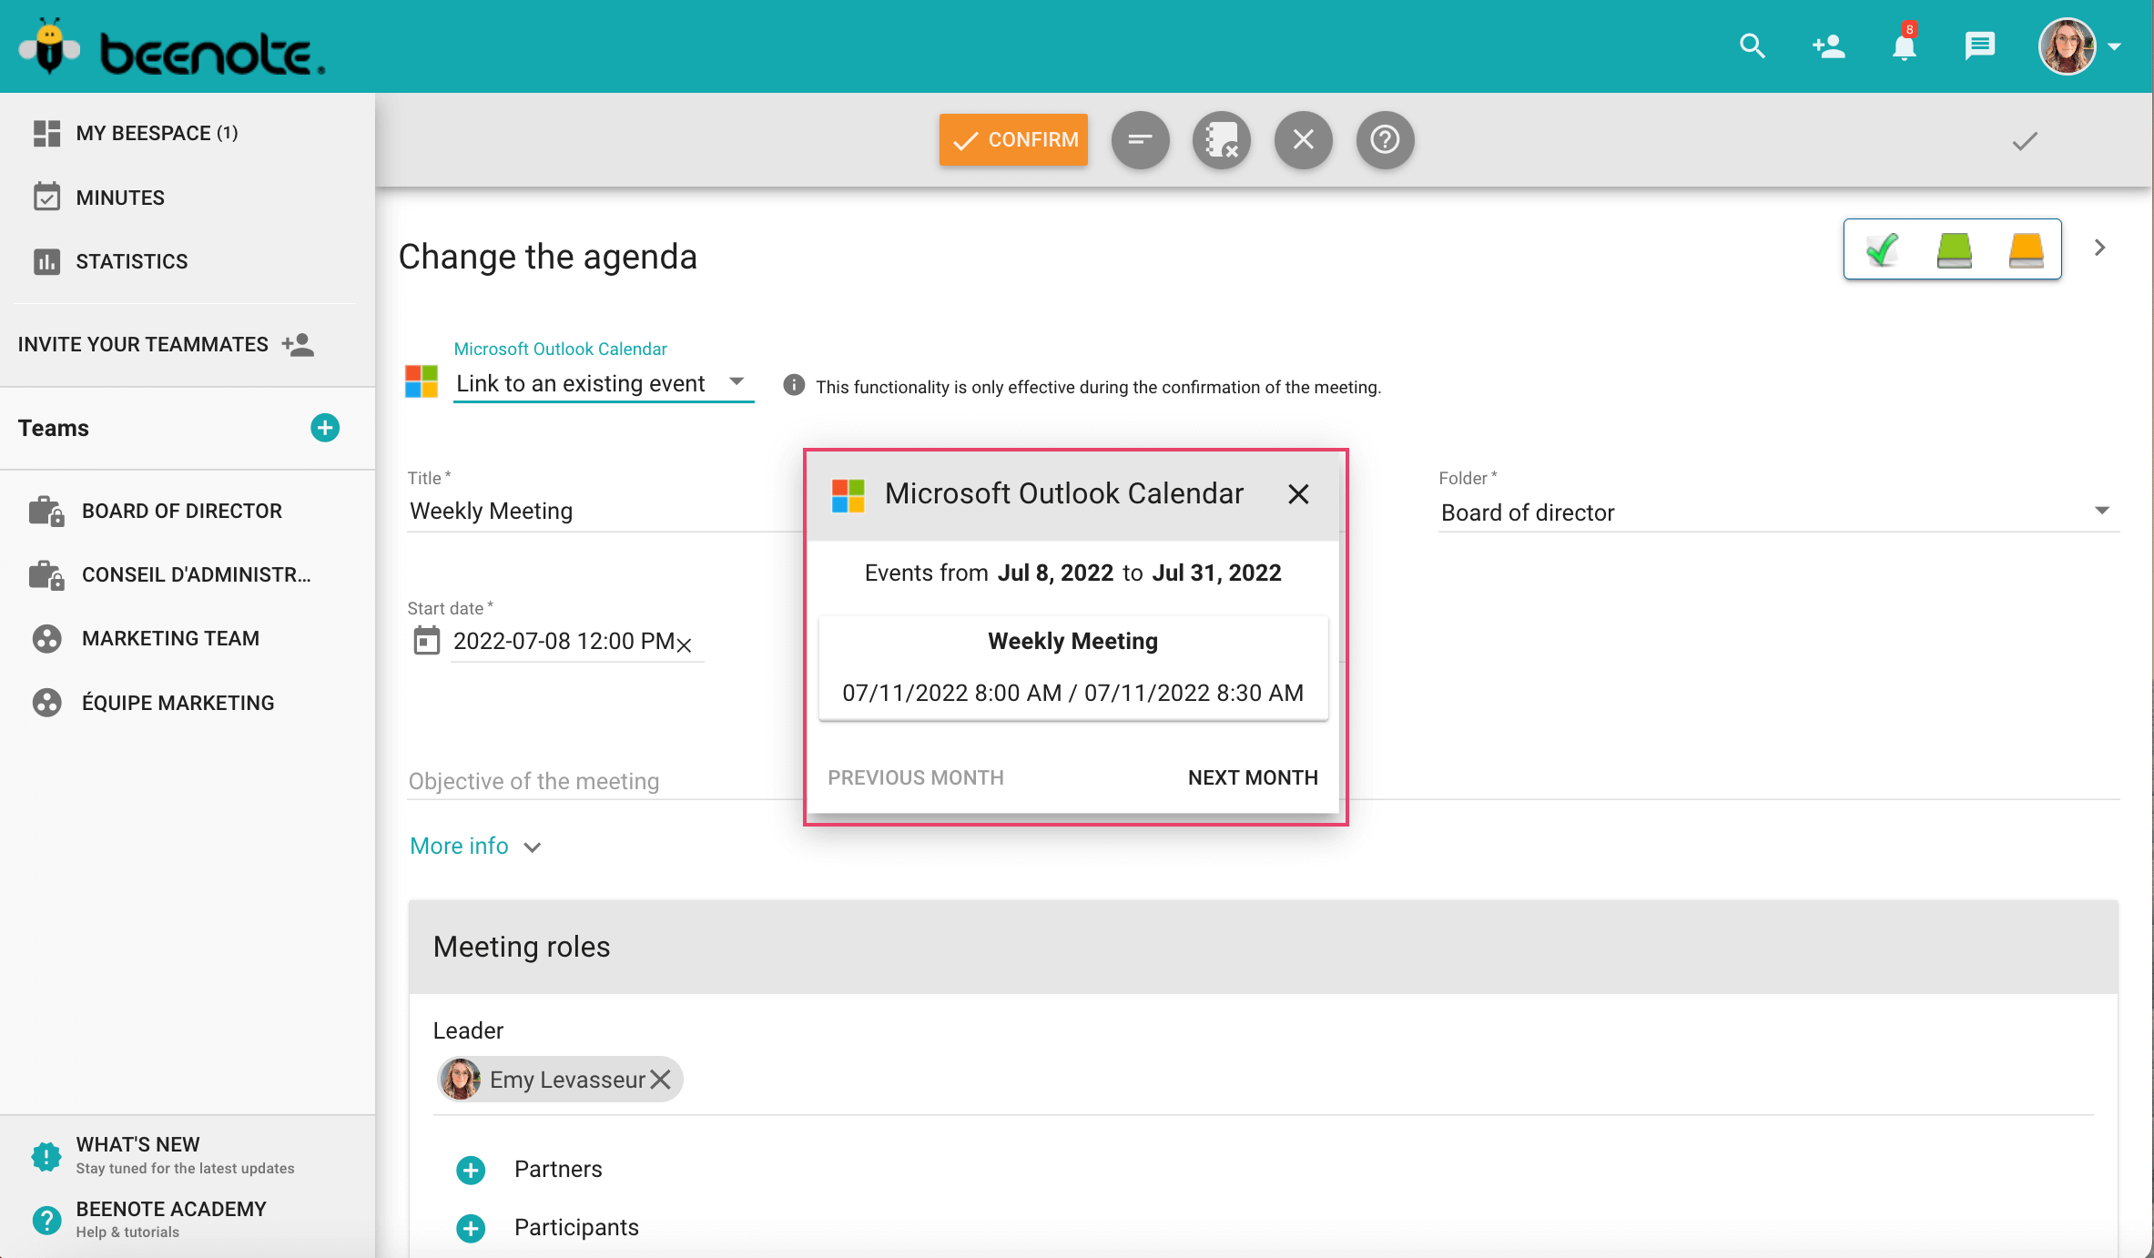The width and height of the screenshot is (2154, 1258).
Task: Select the Weekly Meeting Outlook event
Action: click(1071, 666)
